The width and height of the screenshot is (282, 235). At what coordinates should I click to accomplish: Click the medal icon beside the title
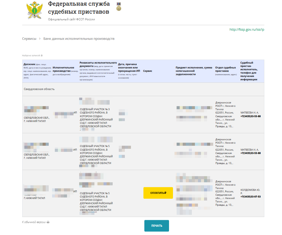pos(119,7)
